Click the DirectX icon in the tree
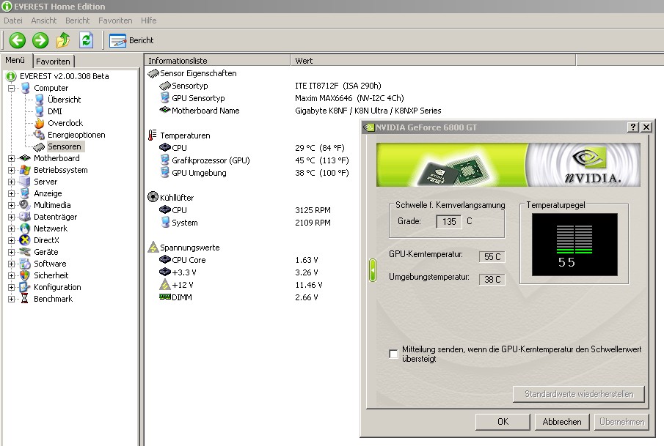The image size is (664, 446). point(25,240)
